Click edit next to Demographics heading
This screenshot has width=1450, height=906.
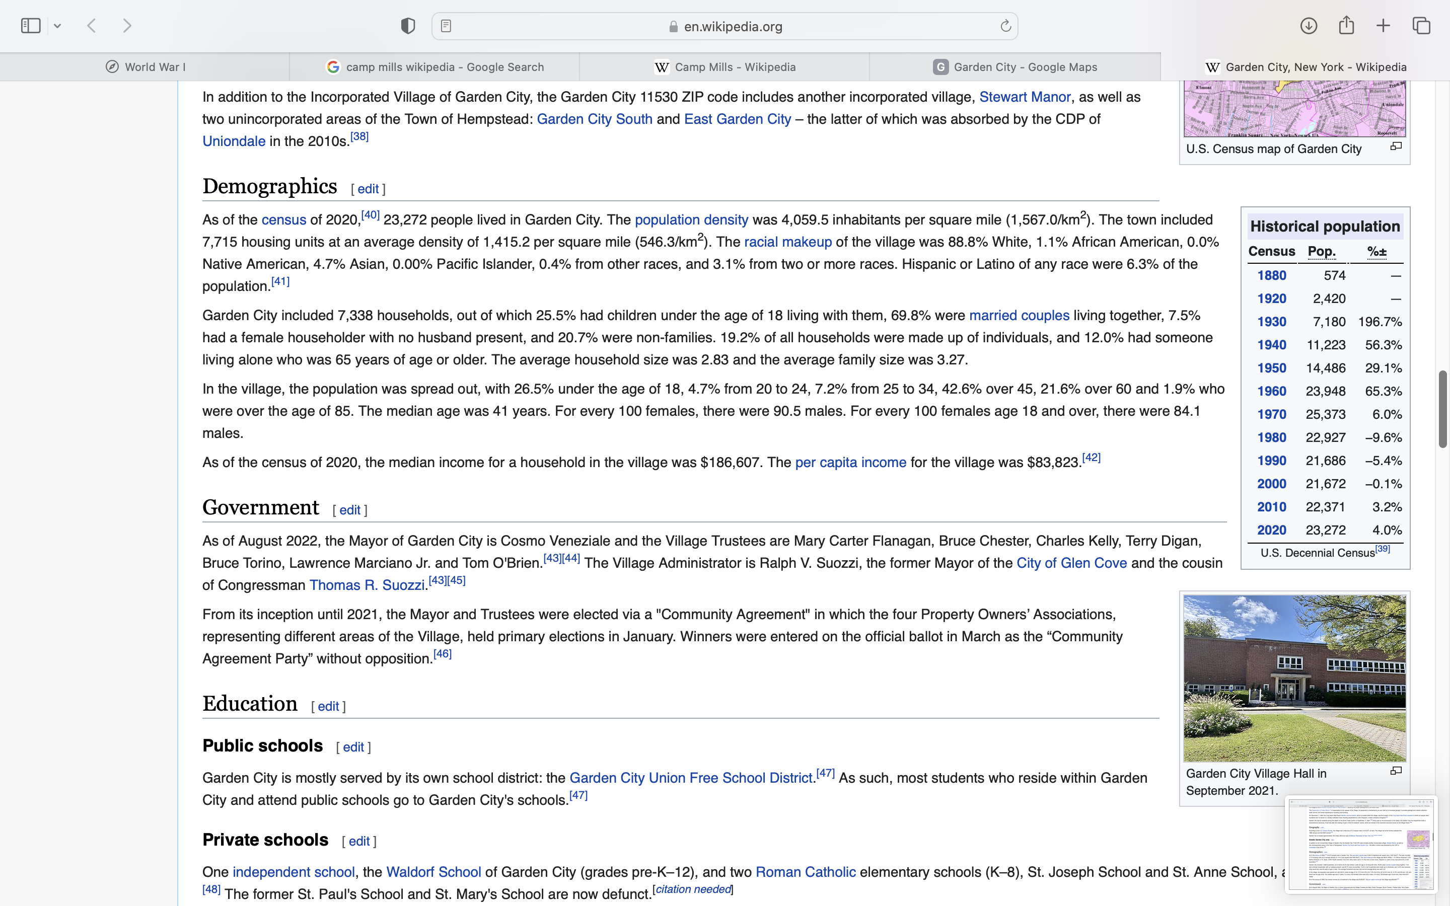pyautogui.click(x=368, y=189)
